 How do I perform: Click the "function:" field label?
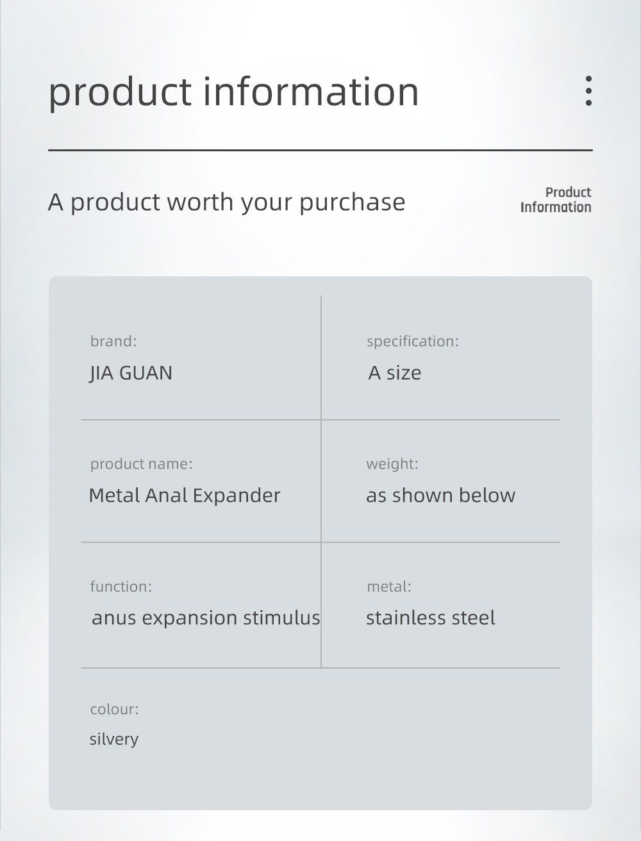coord(121,586)
